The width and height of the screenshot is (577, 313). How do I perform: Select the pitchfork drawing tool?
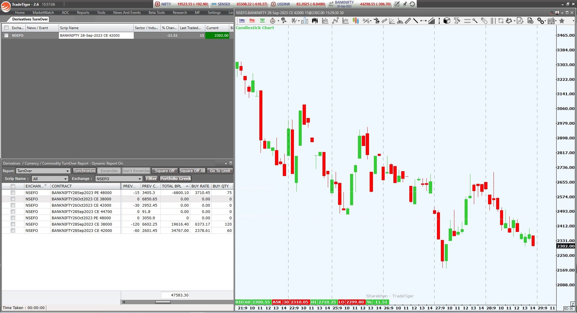(475, 21)
